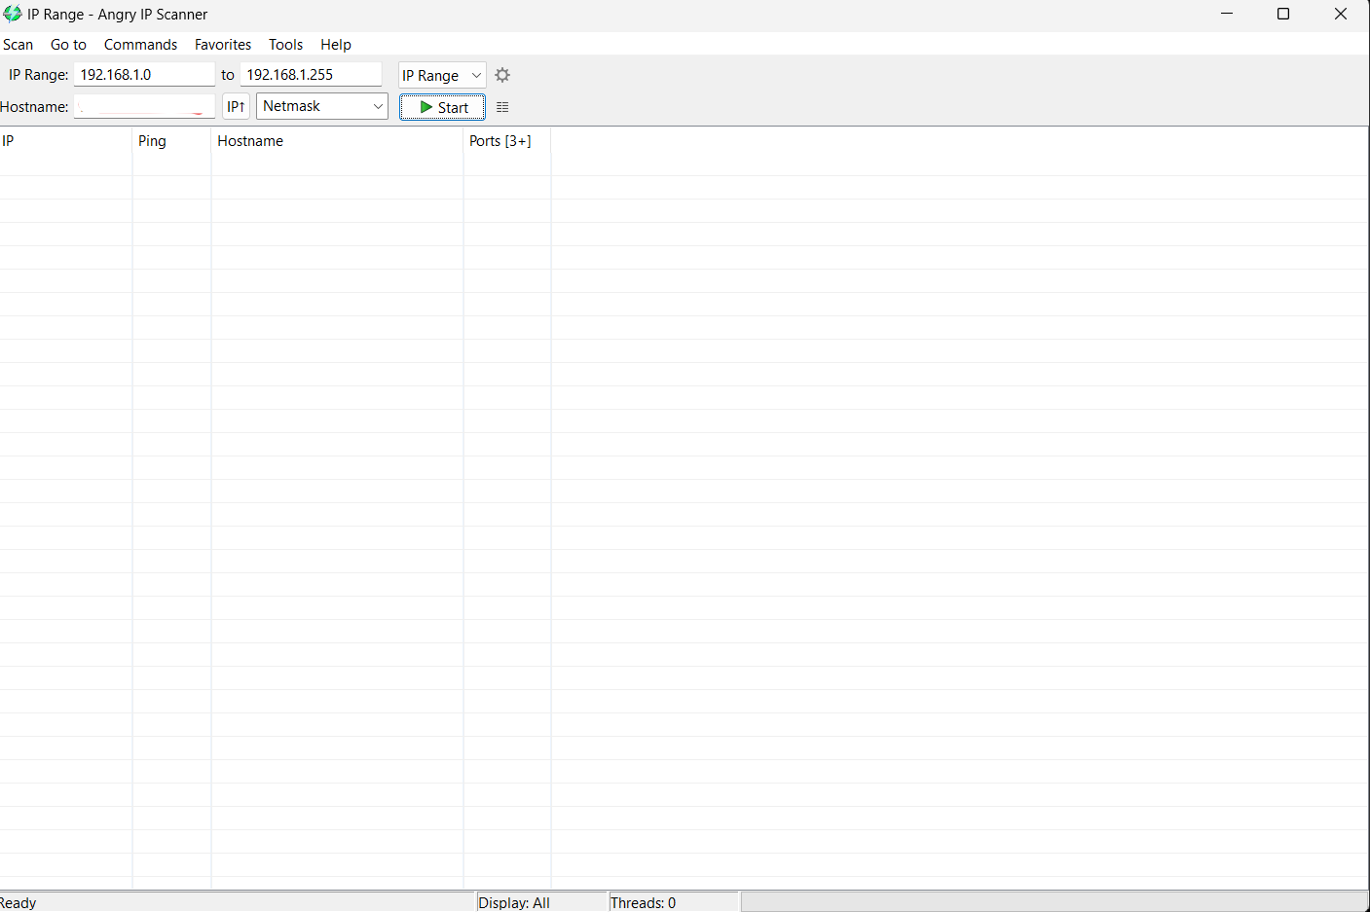Start the IP scan

[x=443, y=107]
